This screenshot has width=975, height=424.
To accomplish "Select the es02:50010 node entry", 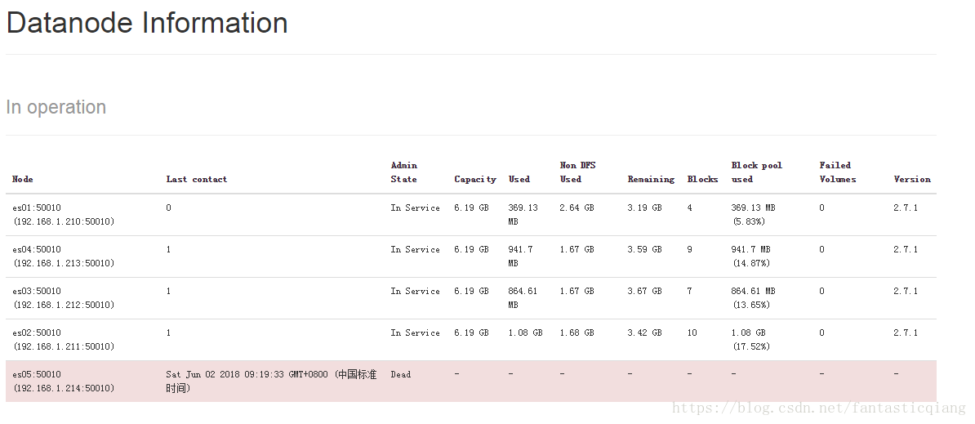I will [x=64, y=340].
